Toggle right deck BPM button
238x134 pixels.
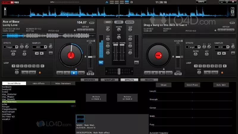(232, 23)
